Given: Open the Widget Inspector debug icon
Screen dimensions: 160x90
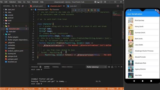Looking at the screenshot, I should tap(98, 10).
